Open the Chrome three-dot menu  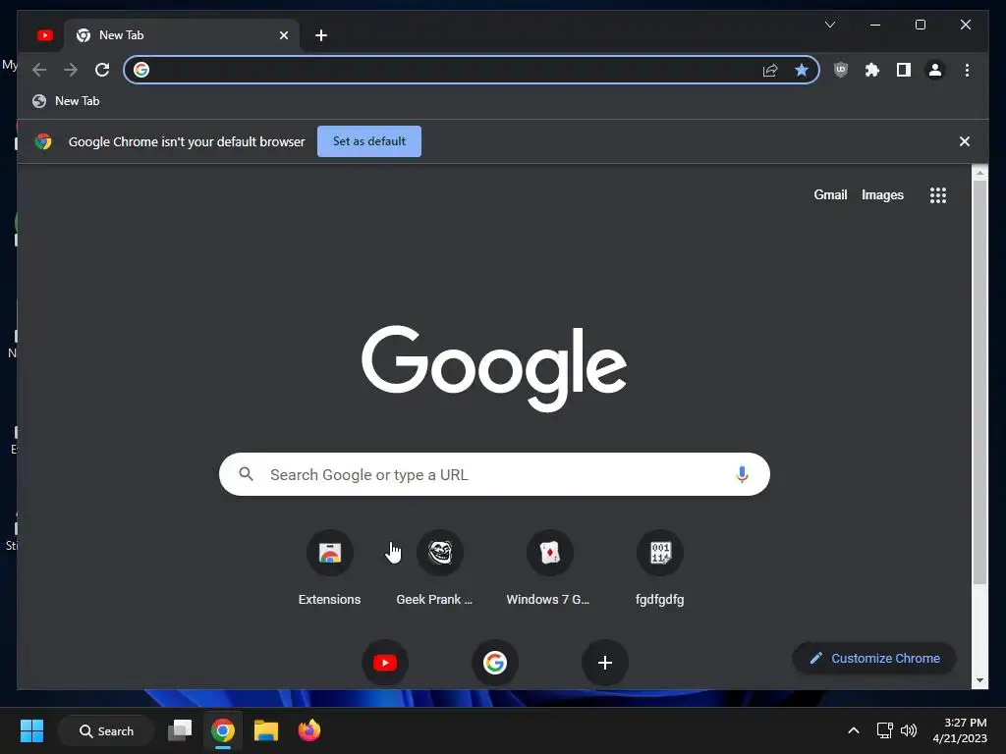point(967,70)
